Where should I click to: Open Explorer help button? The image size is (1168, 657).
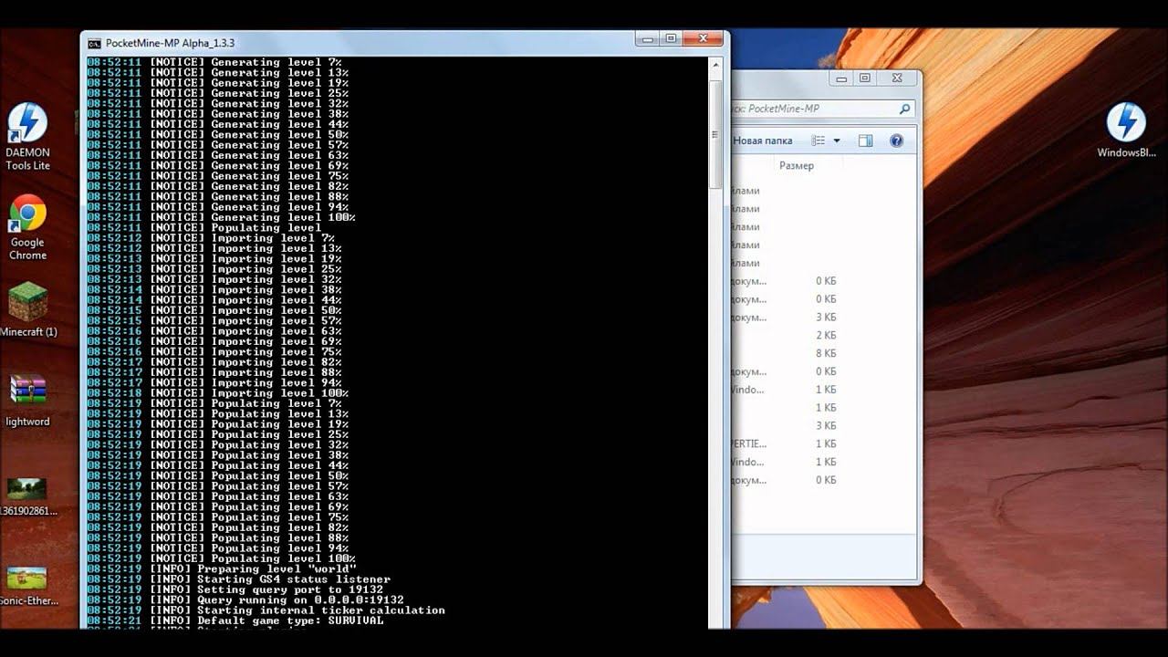[896, 141]
